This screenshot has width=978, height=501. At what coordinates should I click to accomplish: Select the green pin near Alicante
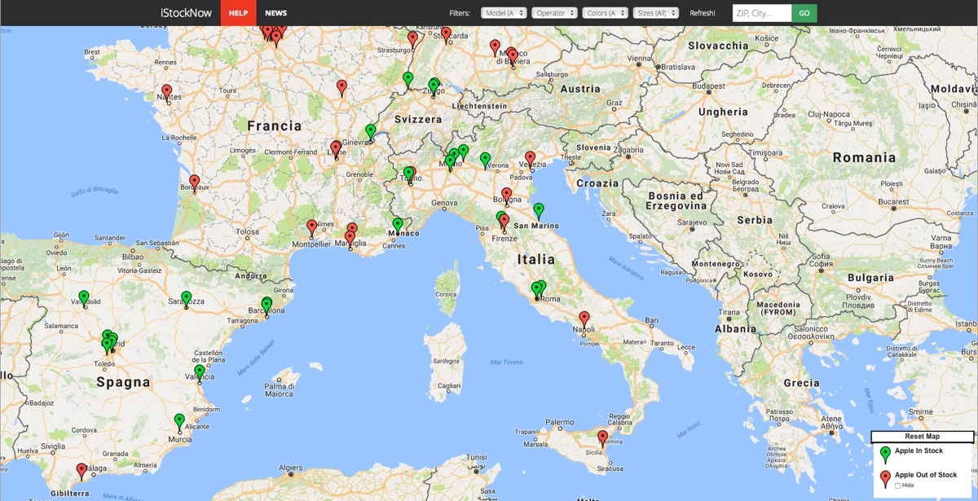[179, 422]
